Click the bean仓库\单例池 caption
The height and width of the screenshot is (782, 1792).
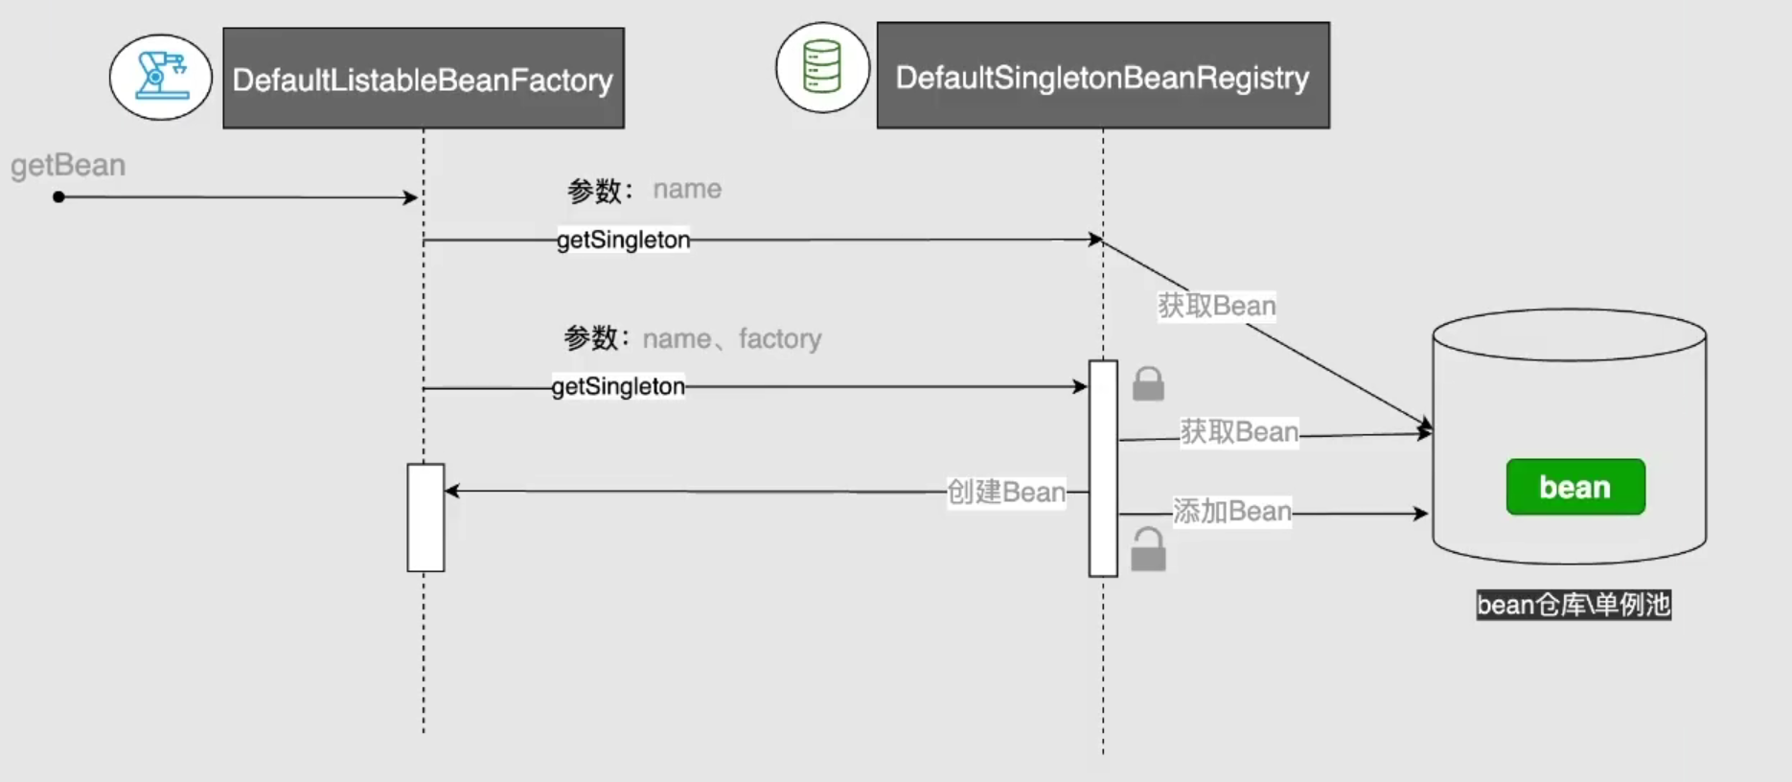(1574, 605)
